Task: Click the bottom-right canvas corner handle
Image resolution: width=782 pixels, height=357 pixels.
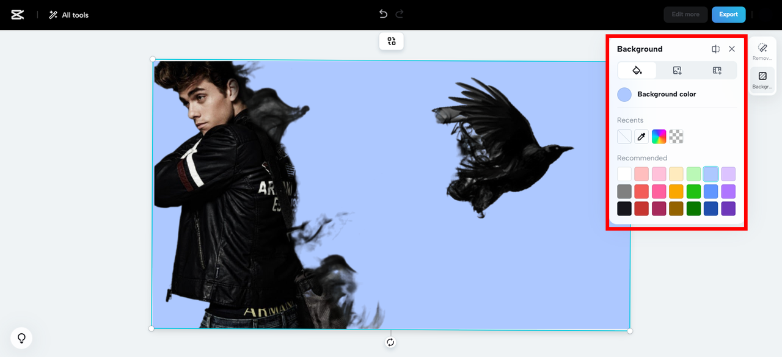Action: (630, 331)
